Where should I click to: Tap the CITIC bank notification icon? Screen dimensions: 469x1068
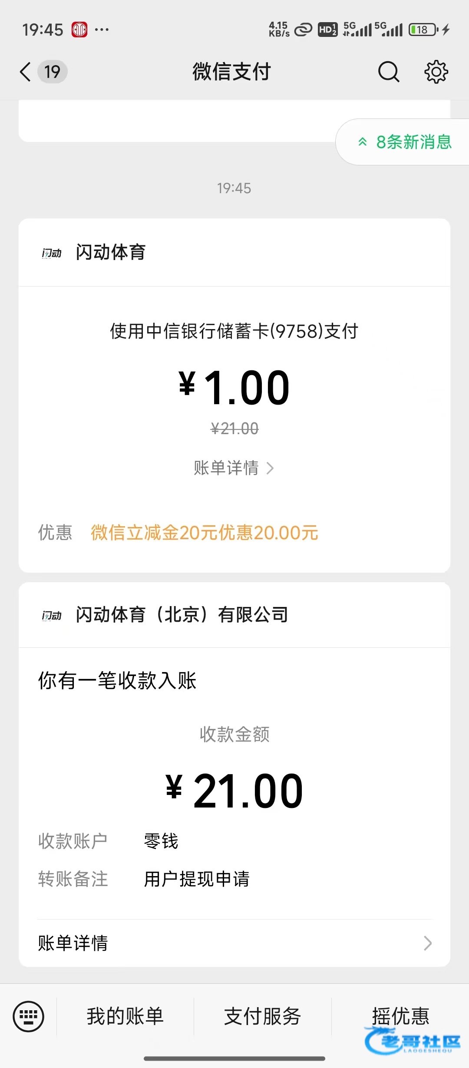coord(79,30)
